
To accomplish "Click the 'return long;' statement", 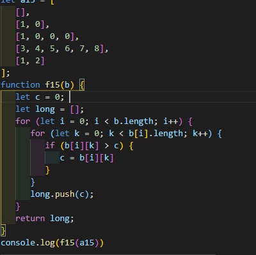I will pyautogui.click(x=45, y=219).
